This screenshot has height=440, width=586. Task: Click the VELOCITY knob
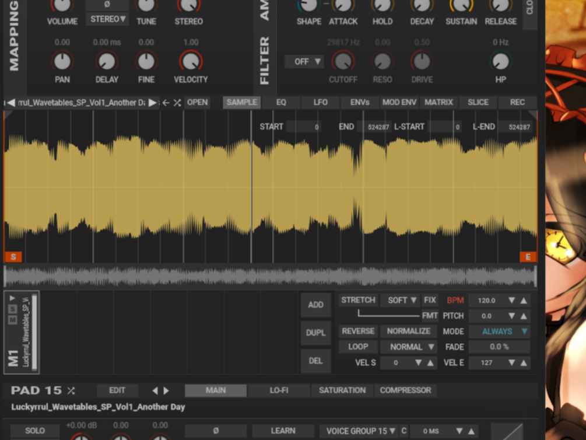tap(191, 61)
